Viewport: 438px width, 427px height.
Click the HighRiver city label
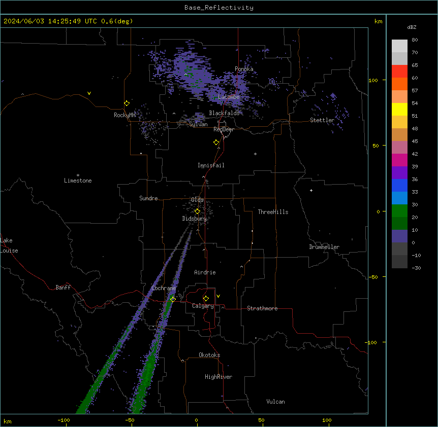coord(218,377)
